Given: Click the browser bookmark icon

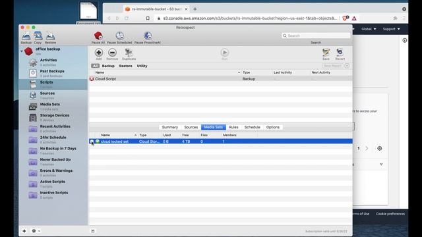Looking at the screenshot, I should (x=148, y=18).
